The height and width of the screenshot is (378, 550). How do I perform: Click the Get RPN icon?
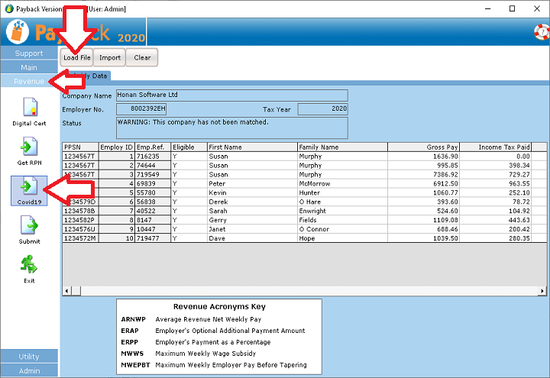coord(28,148)
